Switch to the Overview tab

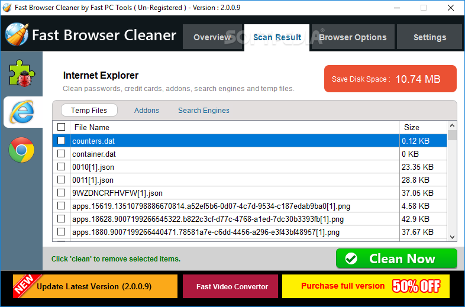(212, 37)
